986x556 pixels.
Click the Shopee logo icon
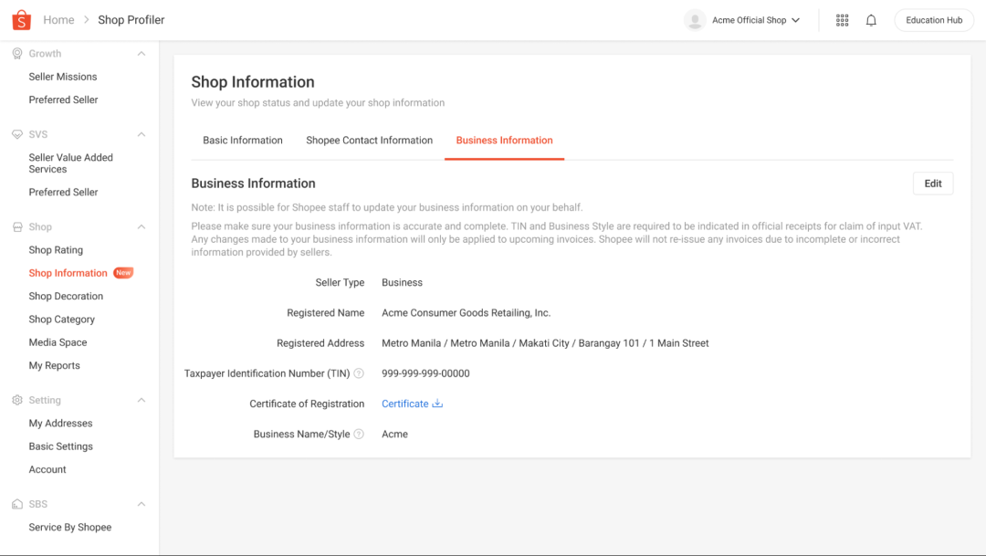point(20,19)
